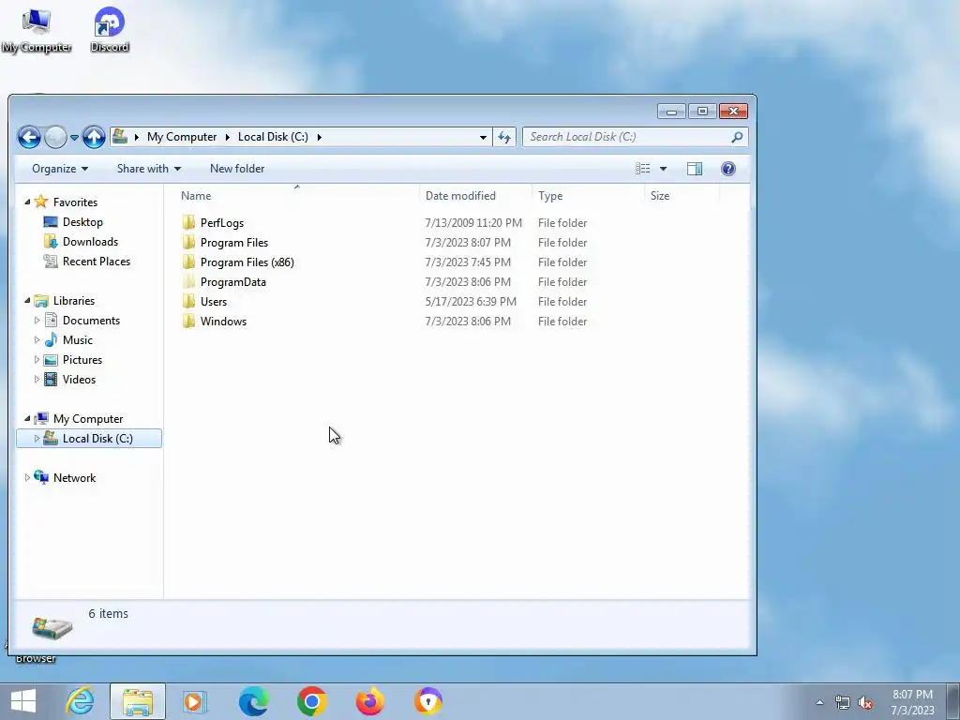This screenshot has width=960, height=720.
Task: Launch Firefox from taskbar
Action: [x=369, y=701]
